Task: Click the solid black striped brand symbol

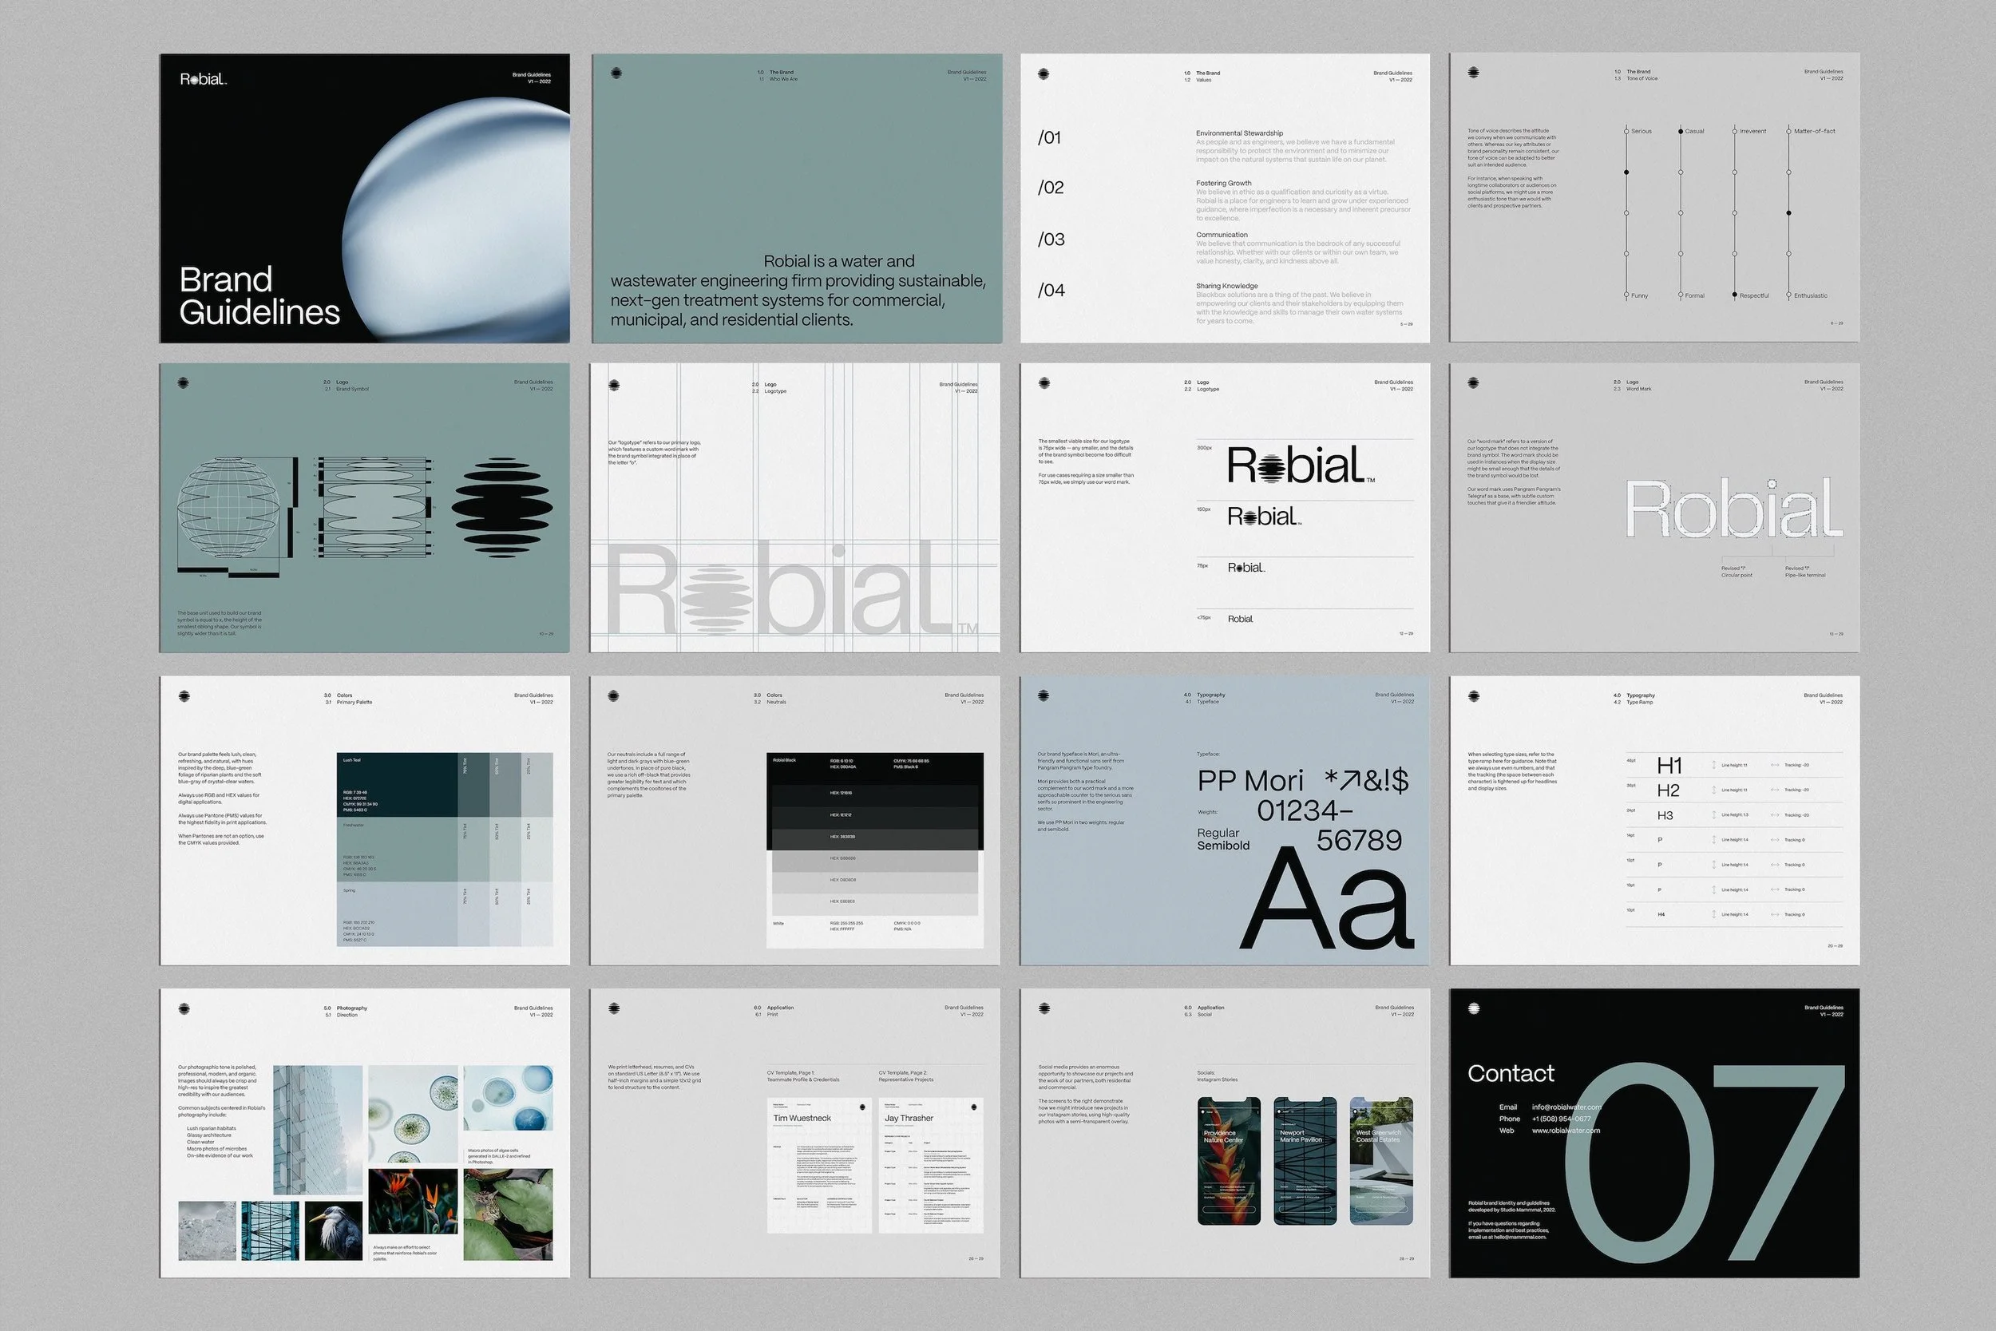Action: tap(501, 509)
